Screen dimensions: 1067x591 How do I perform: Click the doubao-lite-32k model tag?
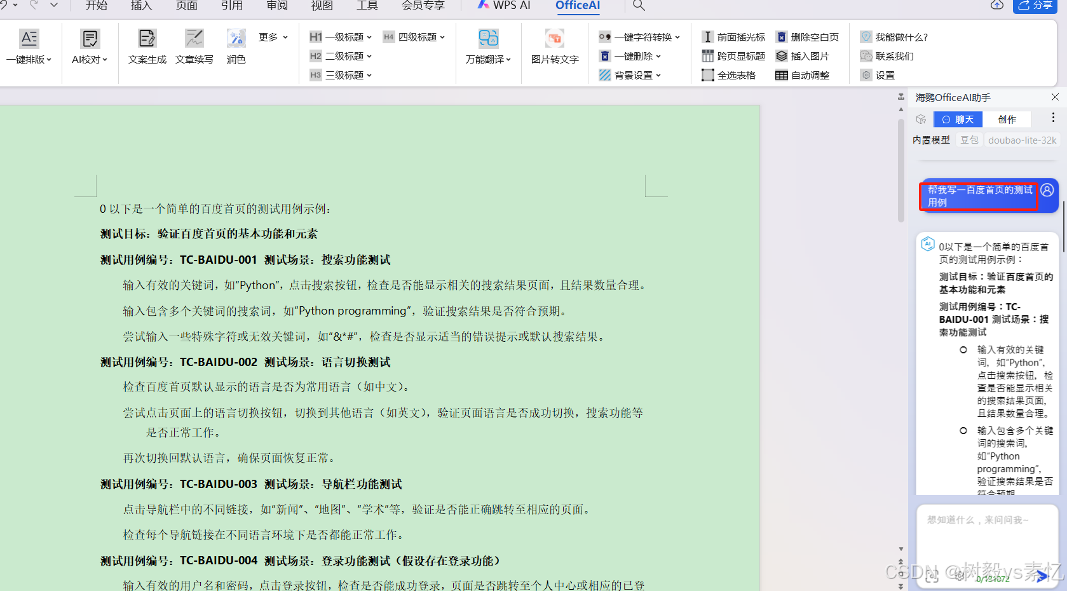click(x=1022, y=140)
